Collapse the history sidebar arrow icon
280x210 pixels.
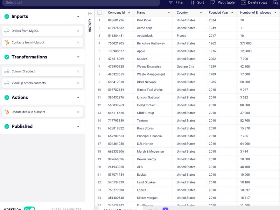90,14
